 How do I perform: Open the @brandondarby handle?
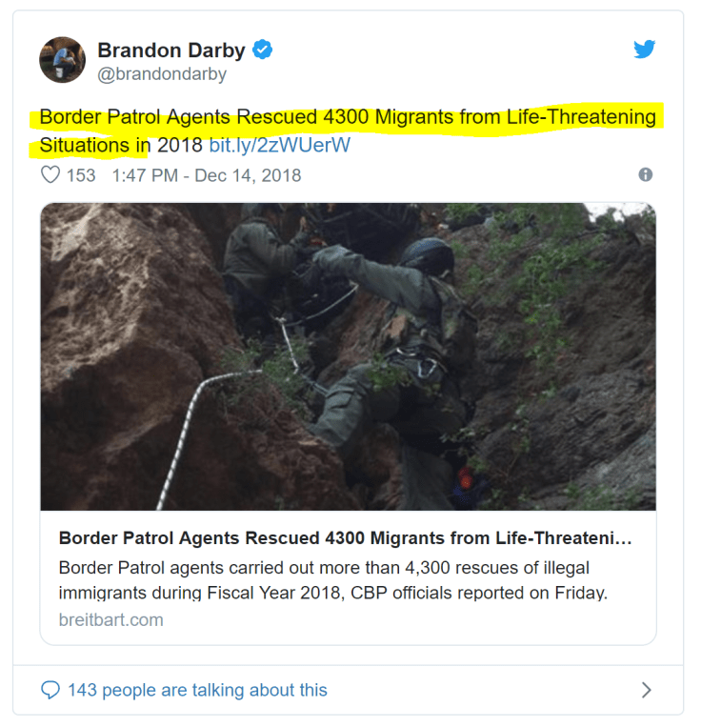tap(162, 73)
